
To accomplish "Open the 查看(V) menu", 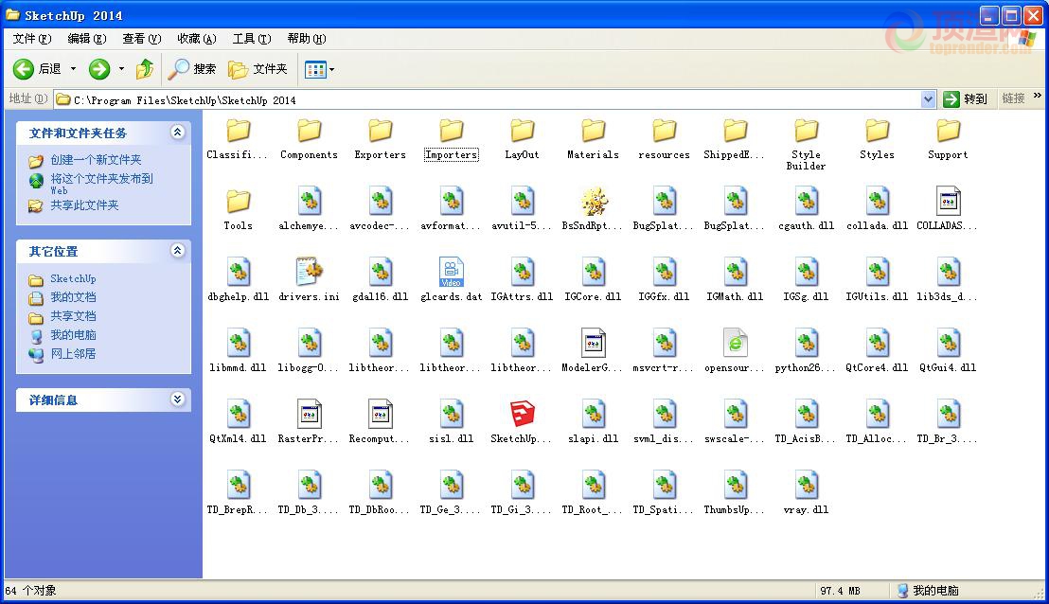I will pos(142,39).
